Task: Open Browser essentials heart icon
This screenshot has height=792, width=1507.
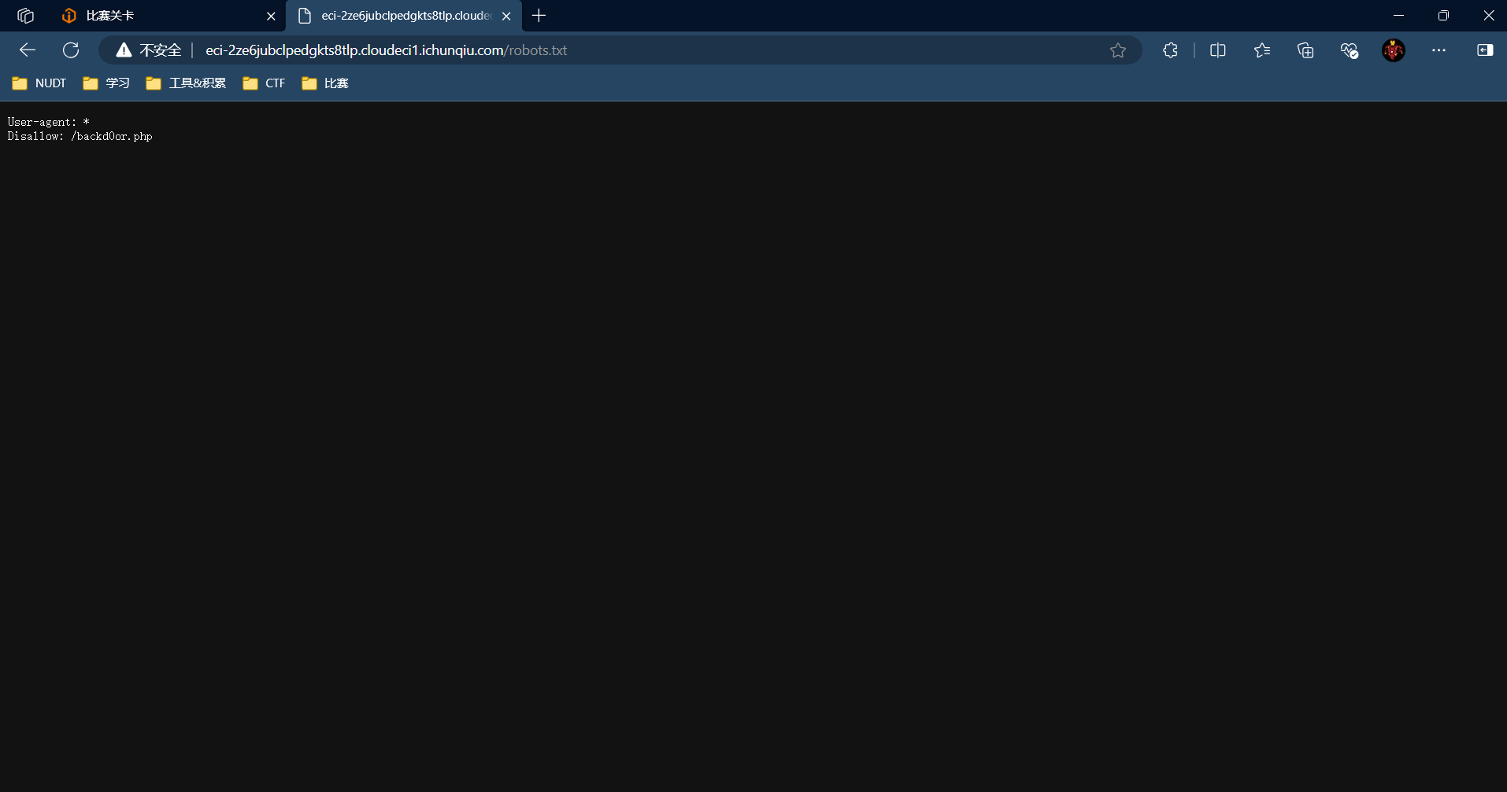Action: [1350, 50]
